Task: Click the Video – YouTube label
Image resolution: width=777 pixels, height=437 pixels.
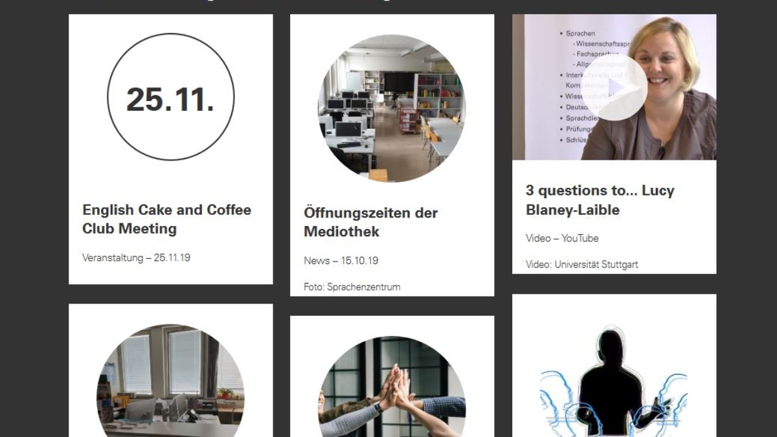Action: (x=562, y=238)
